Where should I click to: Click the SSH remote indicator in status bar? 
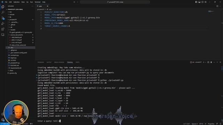pos(5,124)
